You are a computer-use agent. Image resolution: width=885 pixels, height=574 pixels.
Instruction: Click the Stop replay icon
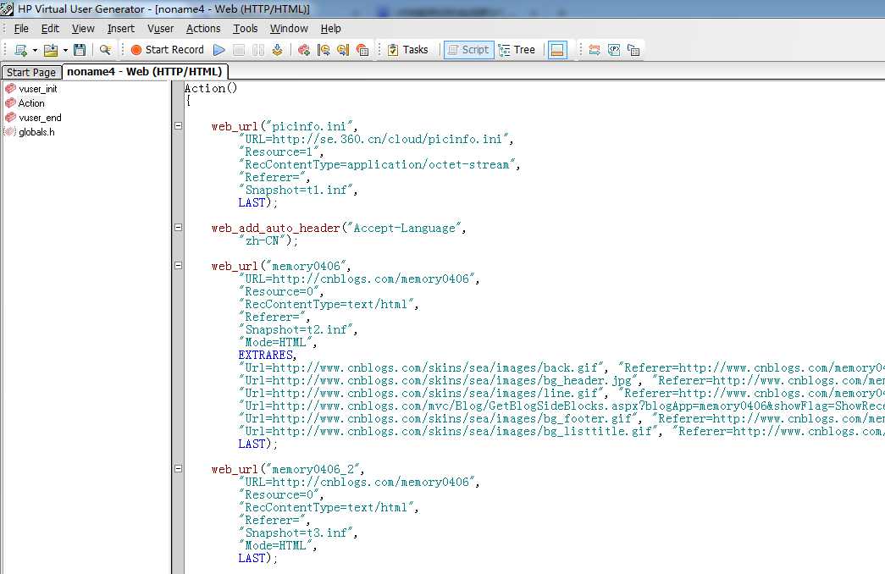(x=239, y=50)
